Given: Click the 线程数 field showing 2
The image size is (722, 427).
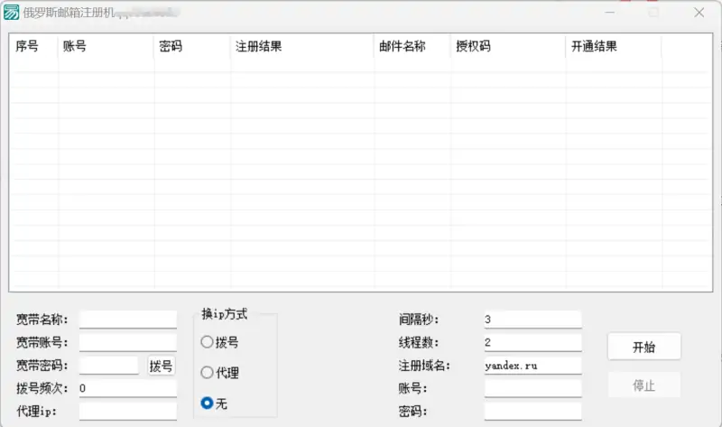Looking at the screenshot, I should (x=532, y=342).
